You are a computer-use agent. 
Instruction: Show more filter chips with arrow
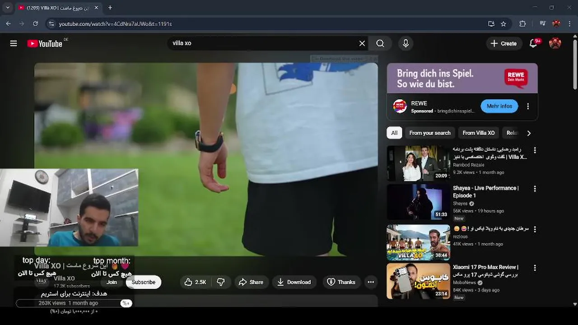[529, 133]
